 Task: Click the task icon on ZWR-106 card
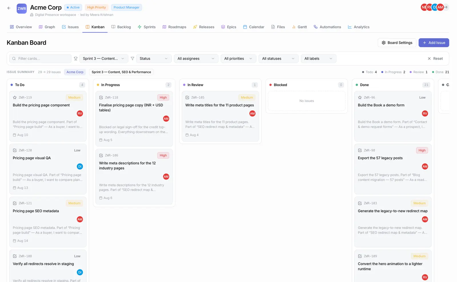point(101,156)
